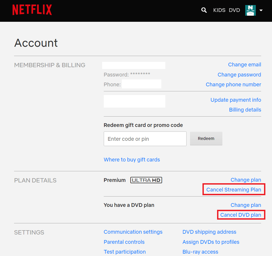272x256 pixels.
Task: Open the KIDS section
Action: (219, 10)
